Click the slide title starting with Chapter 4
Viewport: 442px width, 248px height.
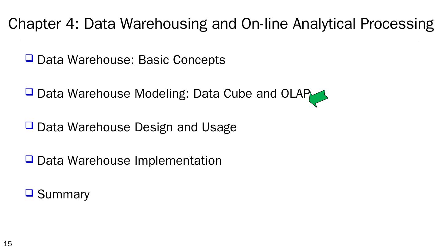coord(221,24)
